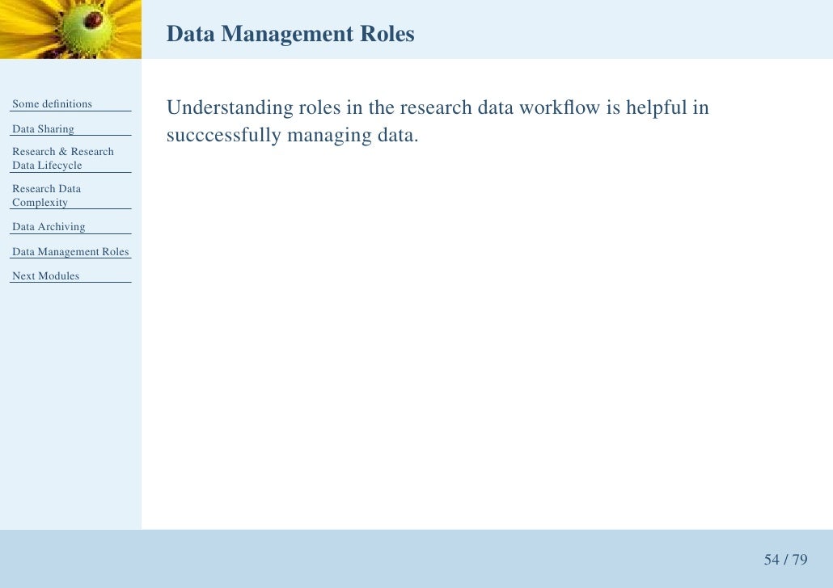Viewport: 833px width, 588px height.
Task: Click the word workflow in the sentence
Action: pos(560,107)
